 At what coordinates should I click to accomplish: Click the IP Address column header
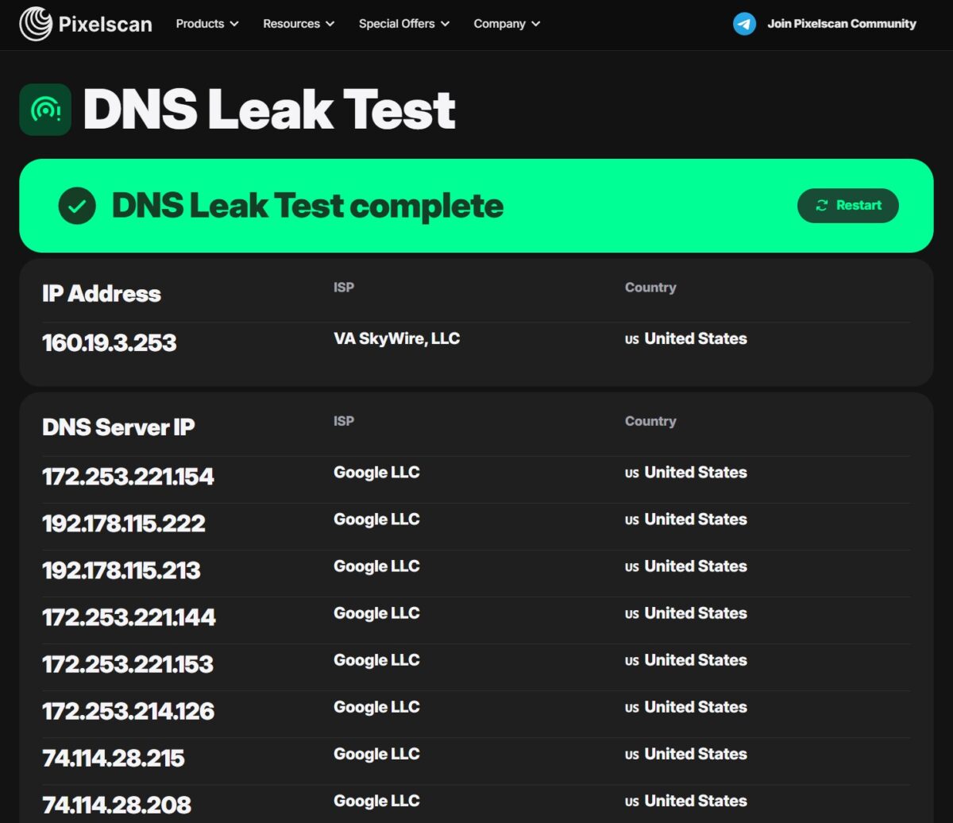102,294
